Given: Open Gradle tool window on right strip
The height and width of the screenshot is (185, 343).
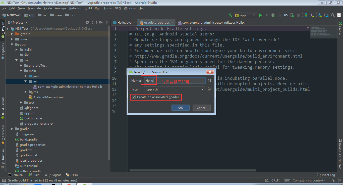Looking at the screenshot, I should tap(340, 28).
